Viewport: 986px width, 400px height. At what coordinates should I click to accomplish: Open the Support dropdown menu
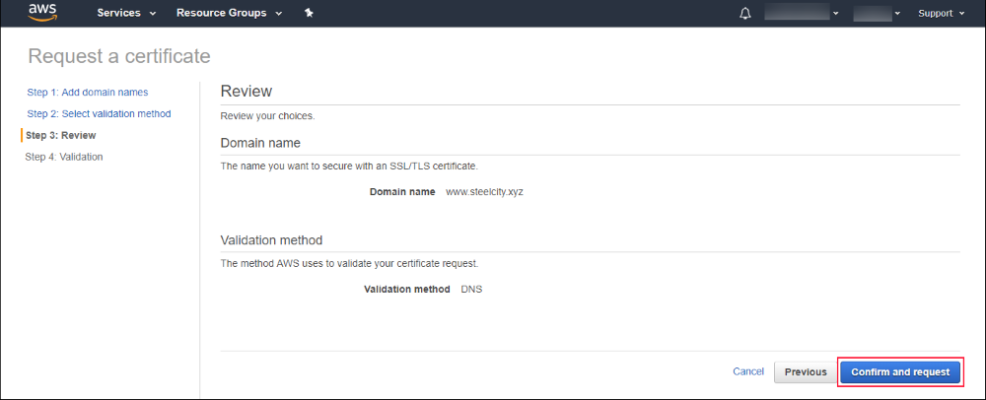point(942,14)
